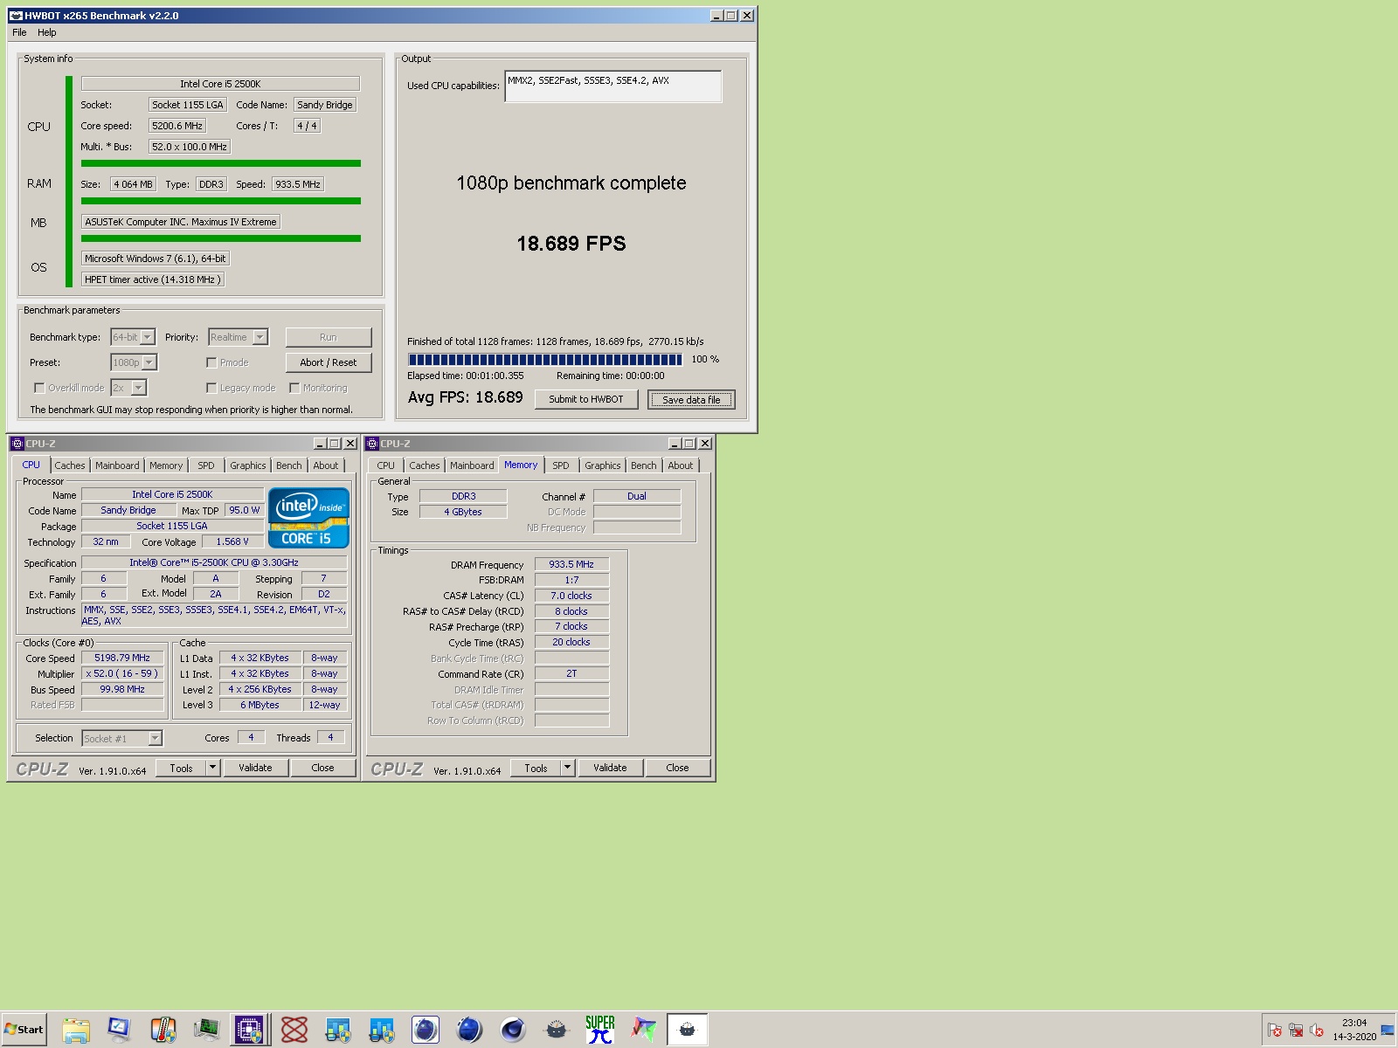The height and width of the screenshot is (1048, 1398).
Task: Click title bar icon of CPU-Z Memory window
Action: (372, 444)
